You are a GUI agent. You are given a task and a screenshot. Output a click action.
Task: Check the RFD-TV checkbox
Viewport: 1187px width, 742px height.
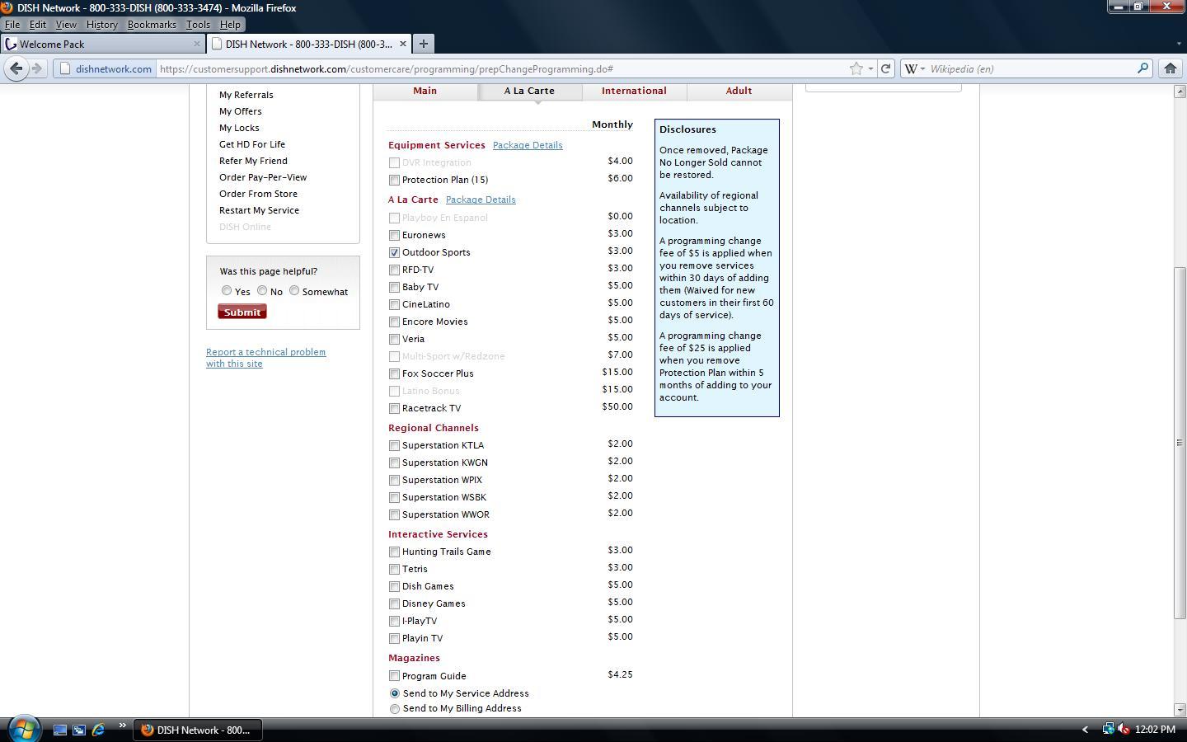click(394, 270)
